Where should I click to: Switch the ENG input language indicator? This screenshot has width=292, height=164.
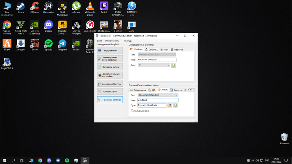(267, 160)
